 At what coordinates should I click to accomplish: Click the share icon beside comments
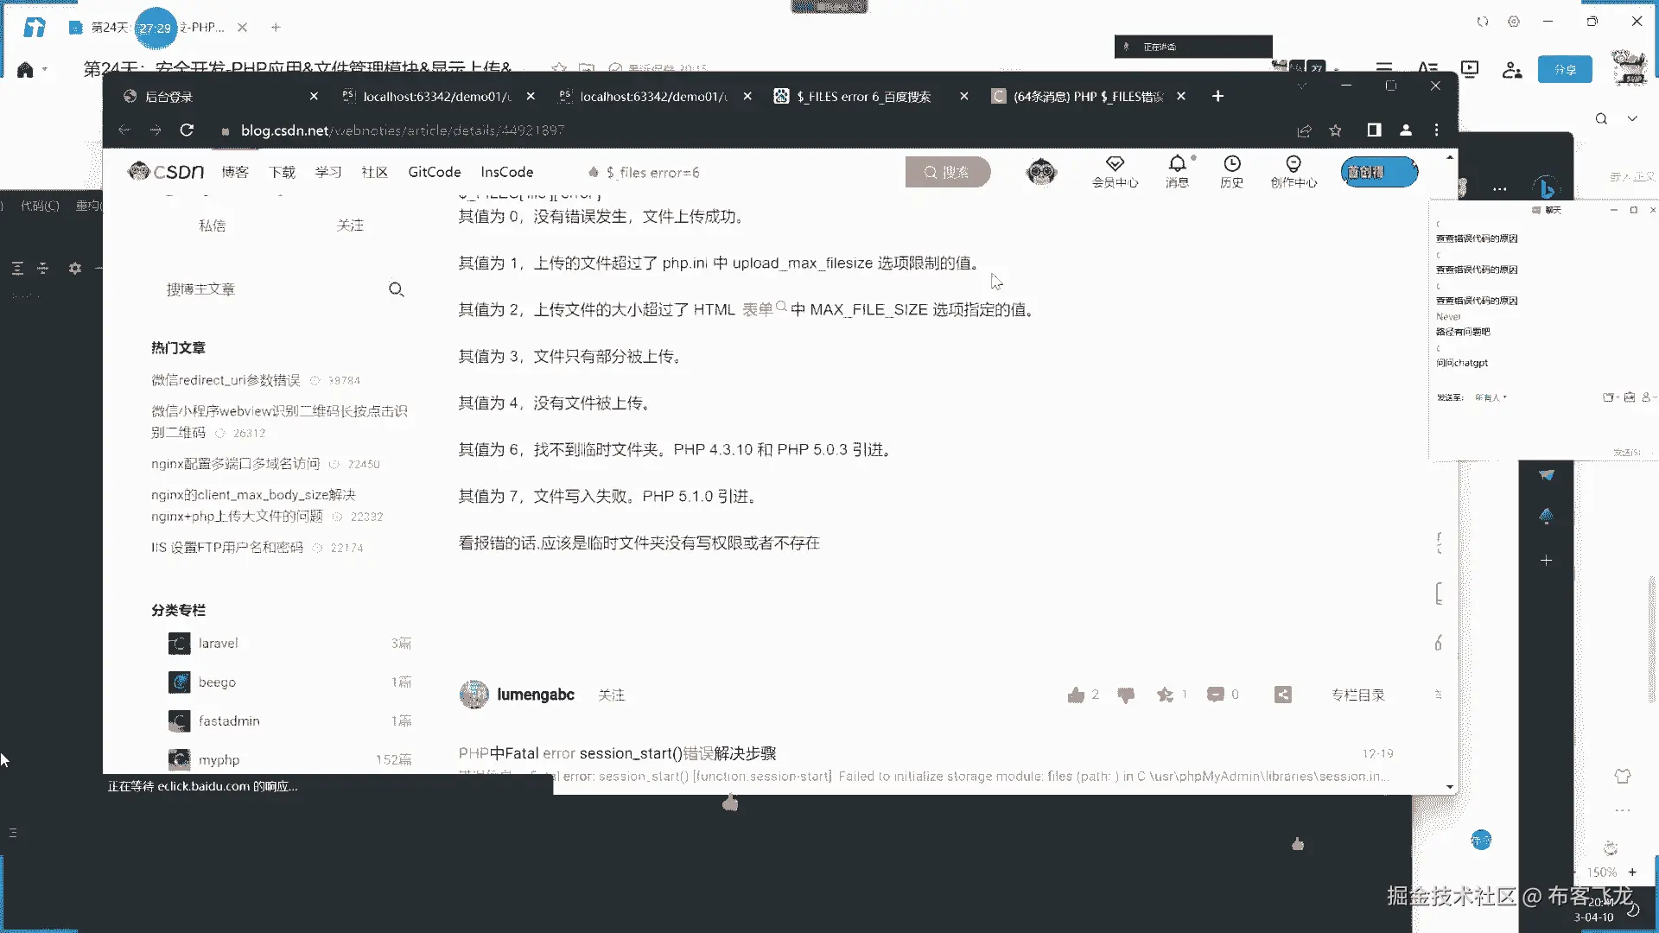tap(1283, 695)
